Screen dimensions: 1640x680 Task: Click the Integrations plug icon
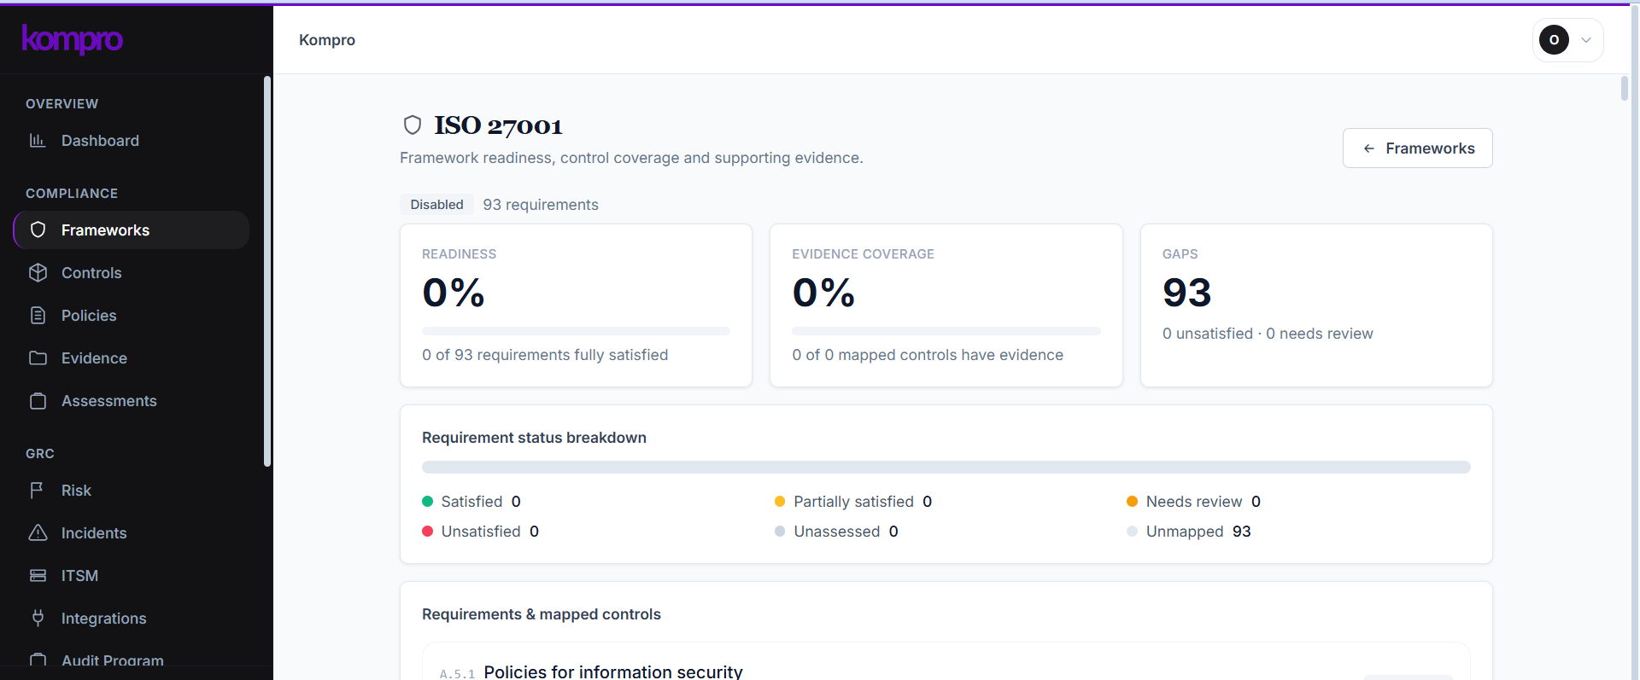38,618
